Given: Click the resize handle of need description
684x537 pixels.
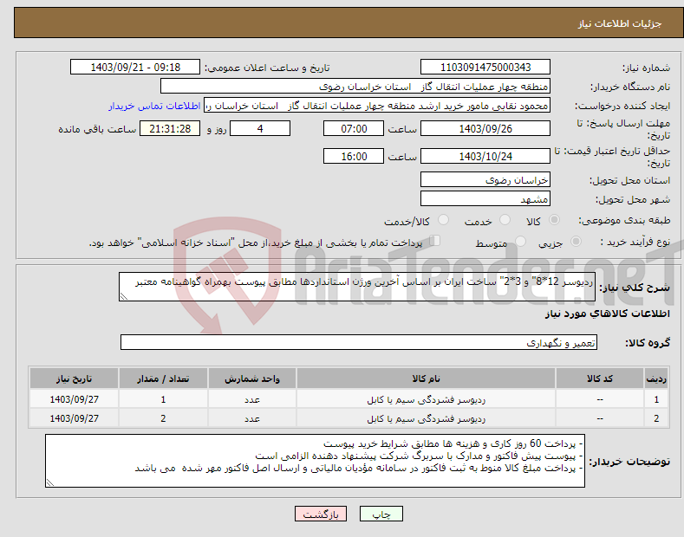Looking at the screenshot, I should 124,296.
